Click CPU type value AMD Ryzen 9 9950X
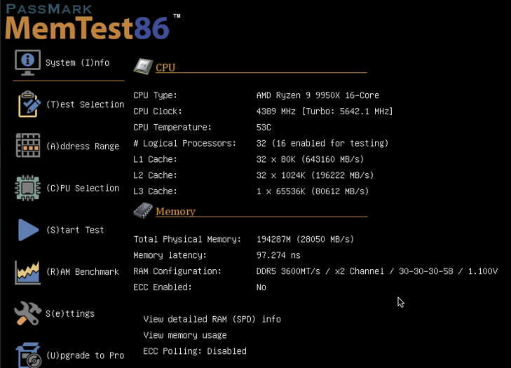511x368 pixels. coord(318,95)
